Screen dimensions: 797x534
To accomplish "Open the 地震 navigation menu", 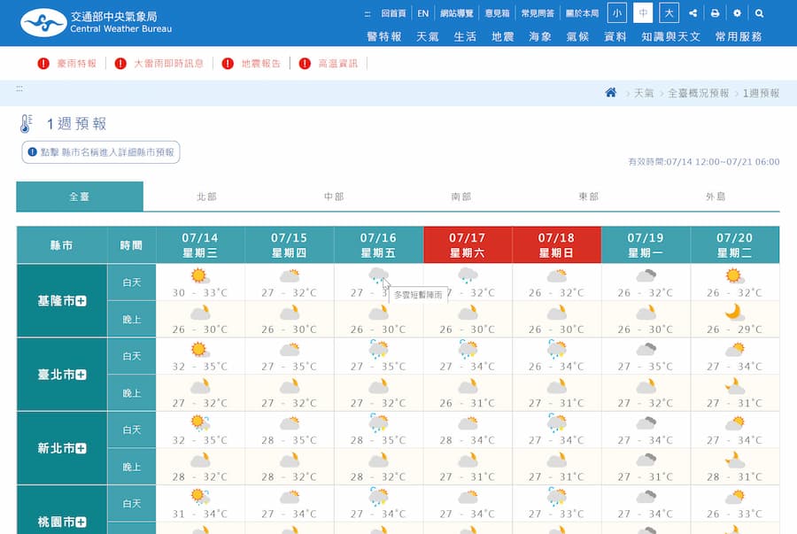I will click(x=503, y=36).
